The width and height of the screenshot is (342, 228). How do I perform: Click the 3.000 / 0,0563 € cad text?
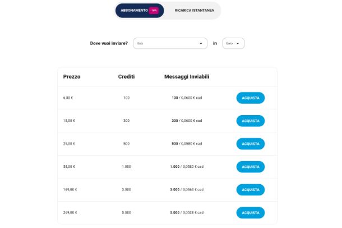click(x=187, y=190)
